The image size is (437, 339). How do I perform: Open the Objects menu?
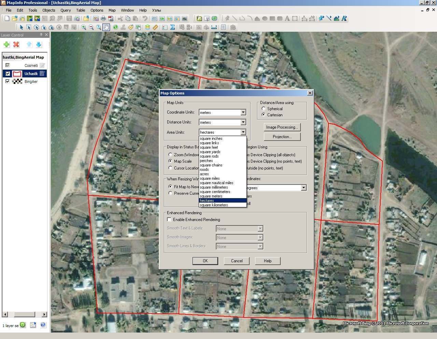49,10
